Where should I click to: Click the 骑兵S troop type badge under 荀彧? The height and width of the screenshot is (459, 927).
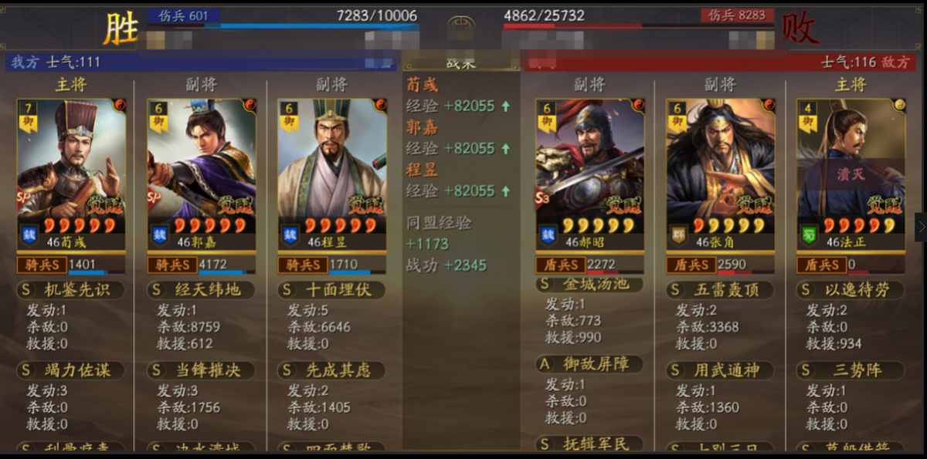coord(42,265)
